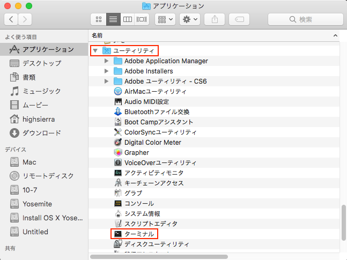Click the Share toolbar button

tap(215, 19)
